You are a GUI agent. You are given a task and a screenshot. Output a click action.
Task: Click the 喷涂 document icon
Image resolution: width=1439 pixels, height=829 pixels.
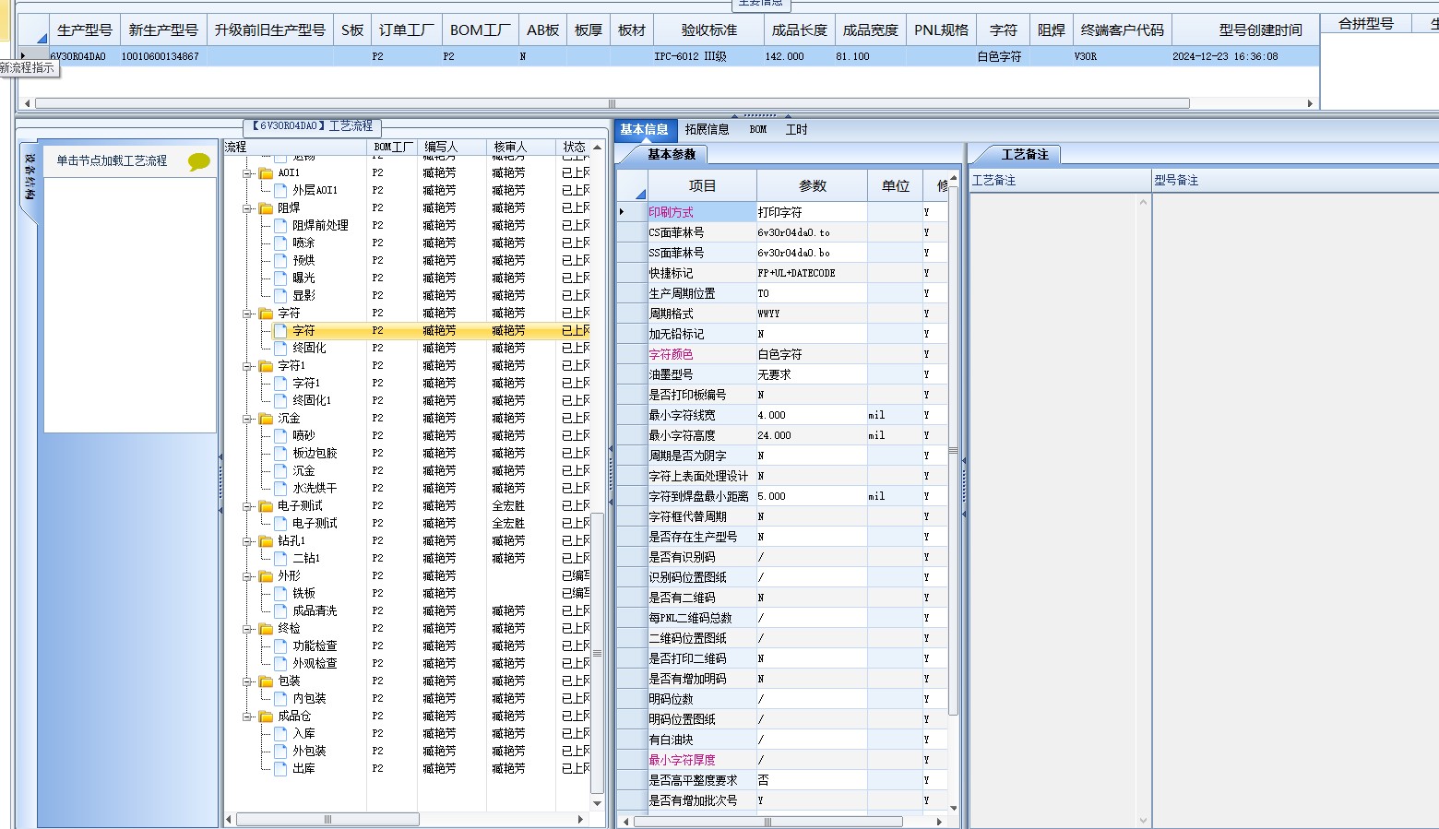[x=280, y=243]
